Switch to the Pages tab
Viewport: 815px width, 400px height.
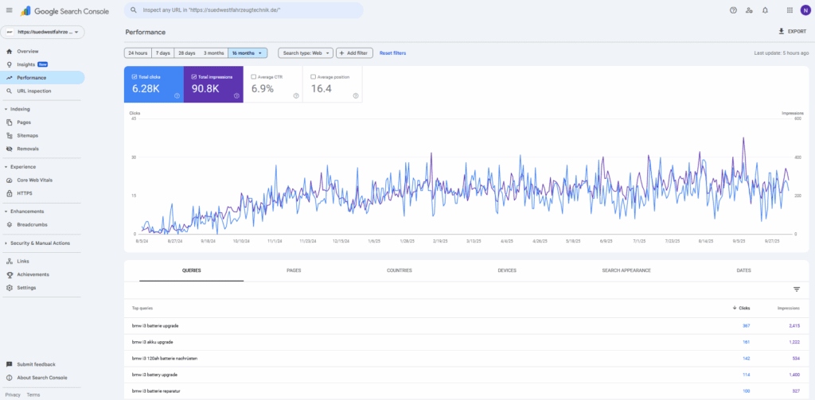coord(294,270)
